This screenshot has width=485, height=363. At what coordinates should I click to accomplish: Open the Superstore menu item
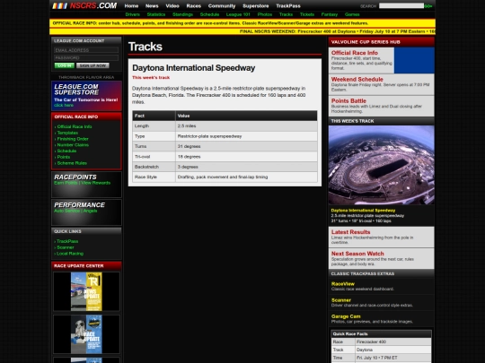click(256, 6)
